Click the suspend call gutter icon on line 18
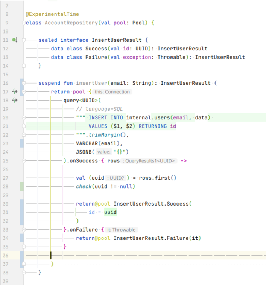This screenshot has width=272, height=285. 15,100
